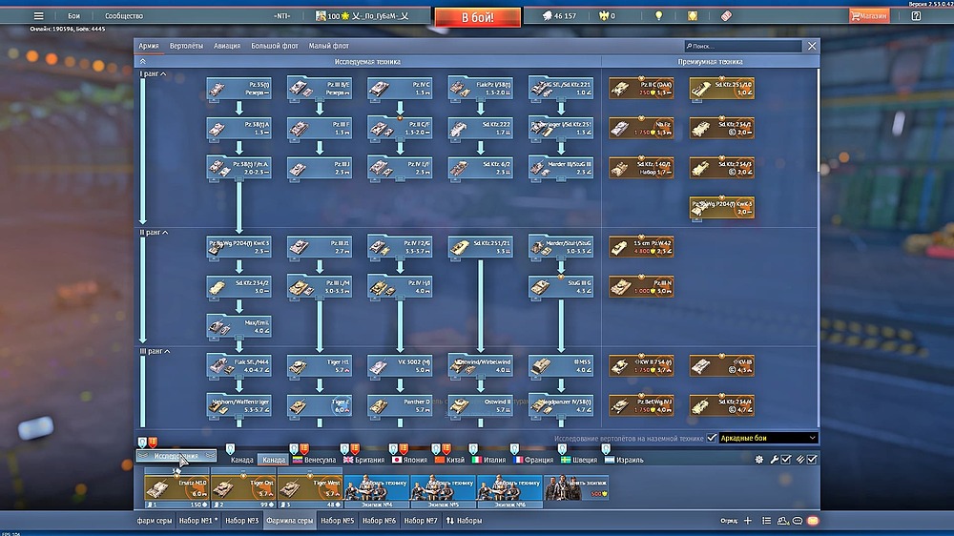
Task: Open the contacts list icon
Action: [x=781, y=521]
